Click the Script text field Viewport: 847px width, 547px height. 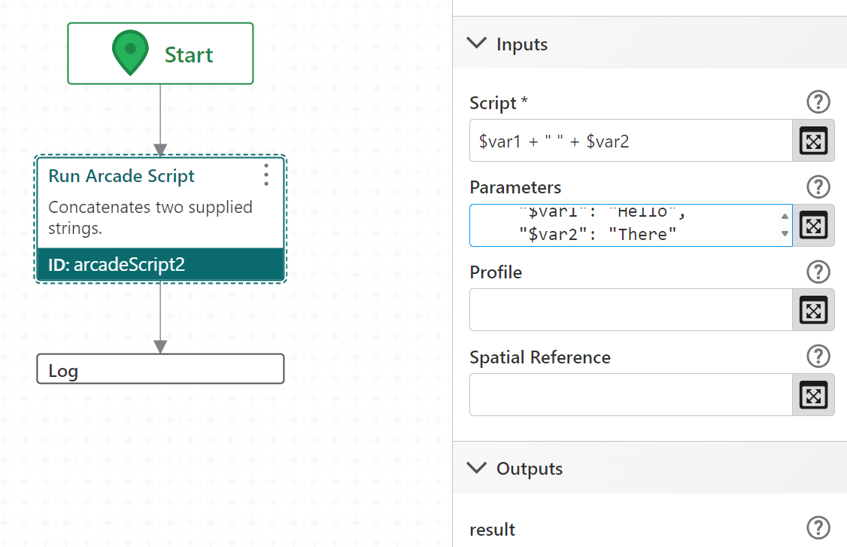[630, 141]
